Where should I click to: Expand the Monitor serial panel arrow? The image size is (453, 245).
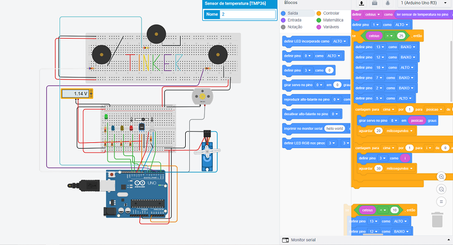448,240
